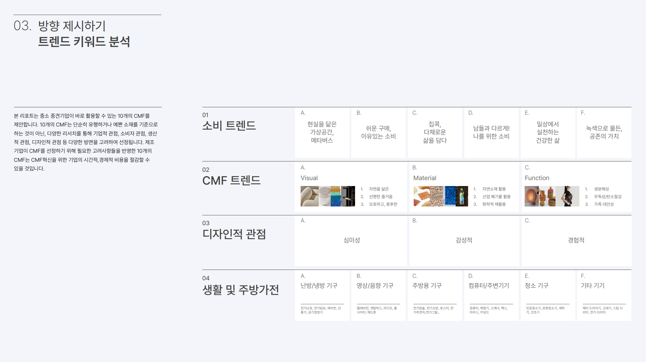Click the 난방/냉방 기구 category title
Screen dimensions: 646x362
(319, 285)
